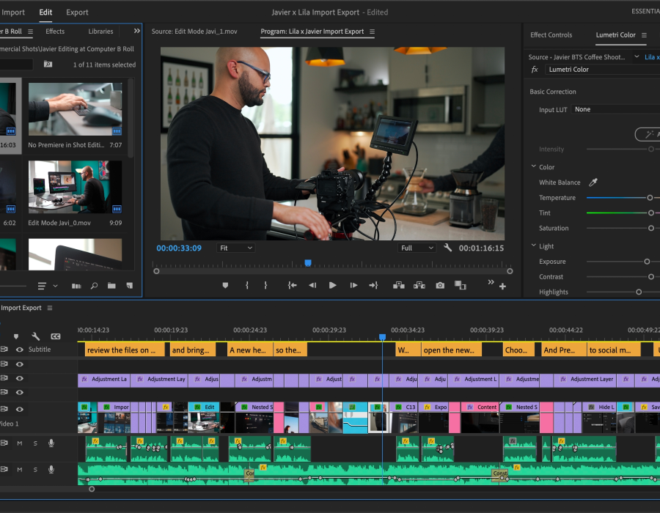Image resolution: width=660 pixels, height=513 pixels.
Task: Collapse the Color section in Lumetri
Action: (534, 166)
